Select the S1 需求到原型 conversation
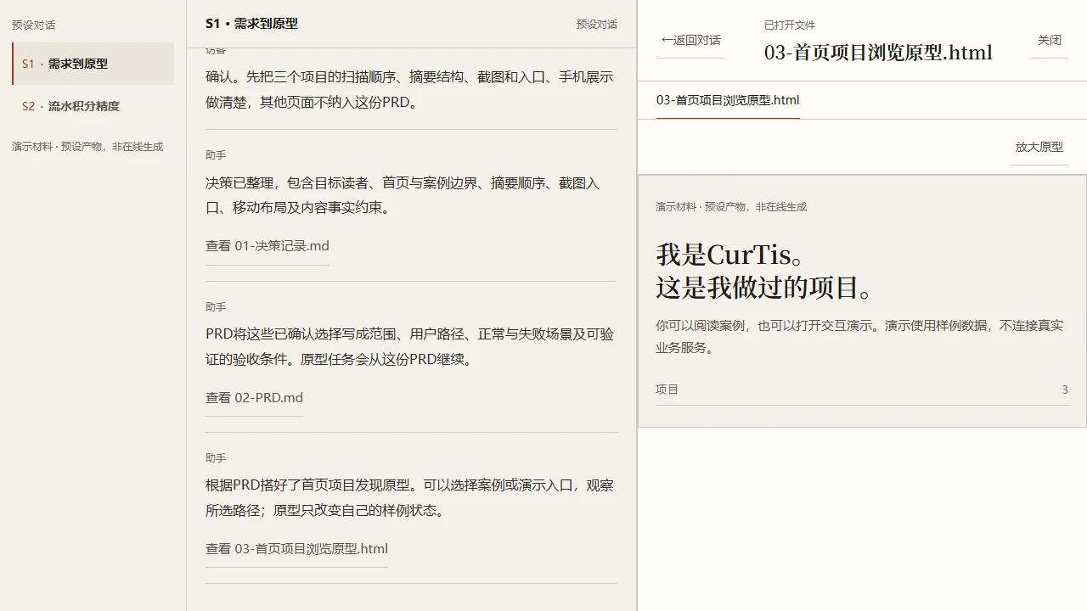 click(93, 64)
